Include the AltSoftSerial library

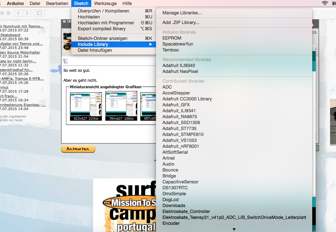pos(234,152)
